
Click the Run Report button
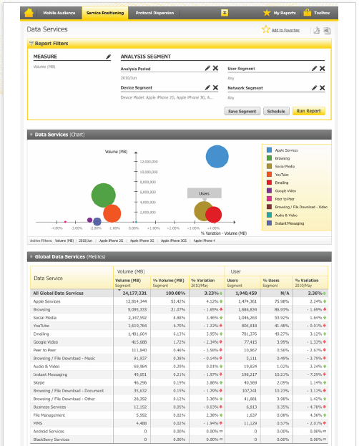pos(309,111)
